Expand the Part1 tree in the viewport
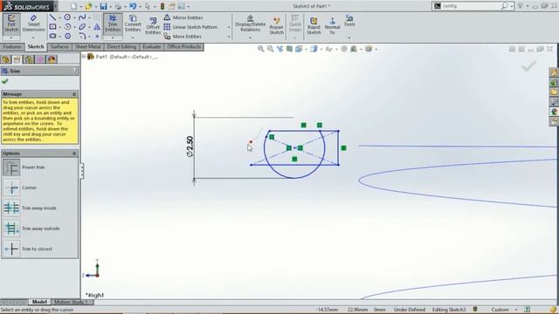The height and width of the screenshot is (314, 559). tap(84, 57)
